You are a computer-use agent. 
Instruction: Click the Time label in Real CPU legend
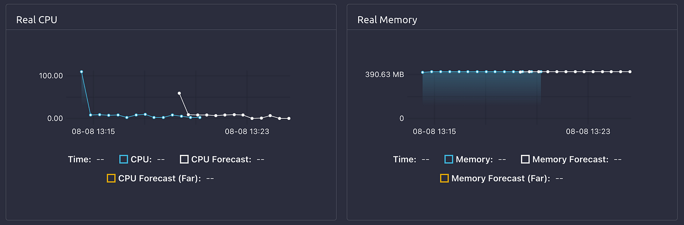(79, 159)
